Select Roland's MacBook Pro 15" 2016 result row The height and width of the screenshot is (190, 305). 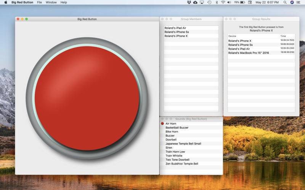click(x=261, y=53)
